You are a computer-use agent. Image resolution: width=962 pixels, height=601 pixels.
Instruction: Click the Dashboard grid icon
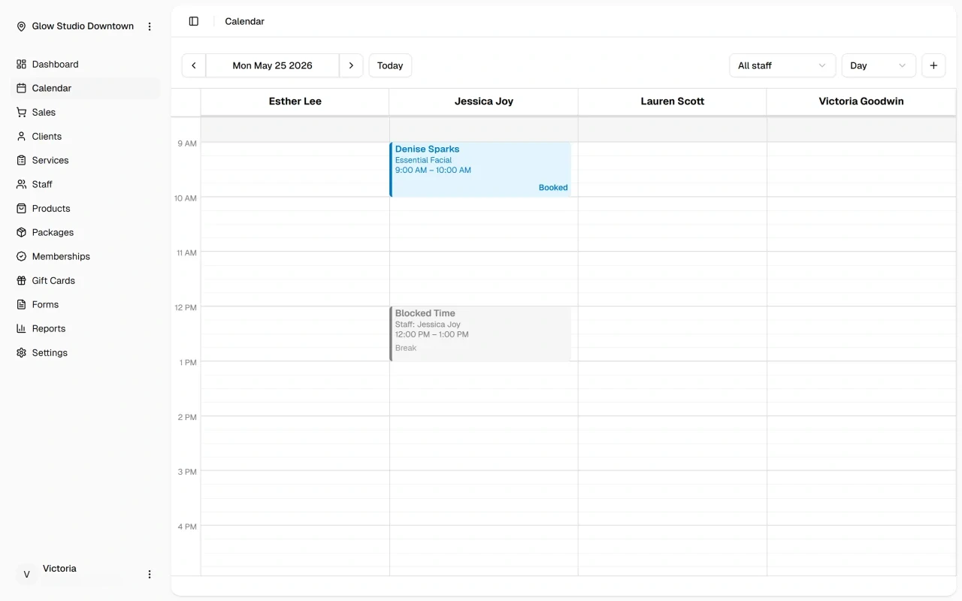(x=21, y=65)
